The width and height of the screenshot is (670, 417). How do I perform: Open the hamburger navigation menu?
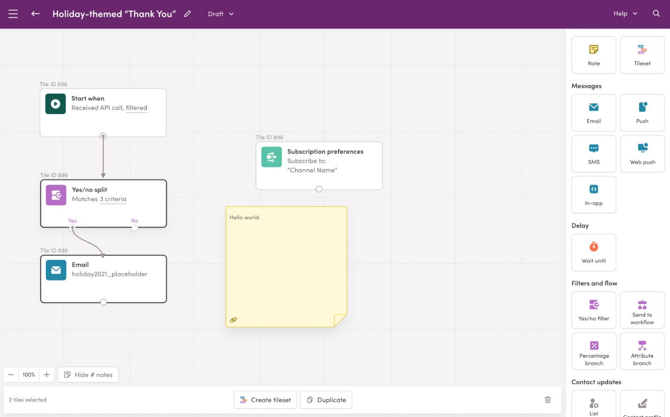13,14
